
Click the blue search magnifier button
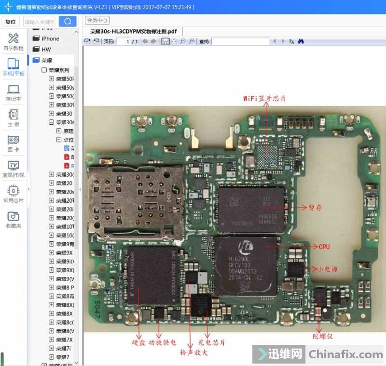tap(68, 22)
